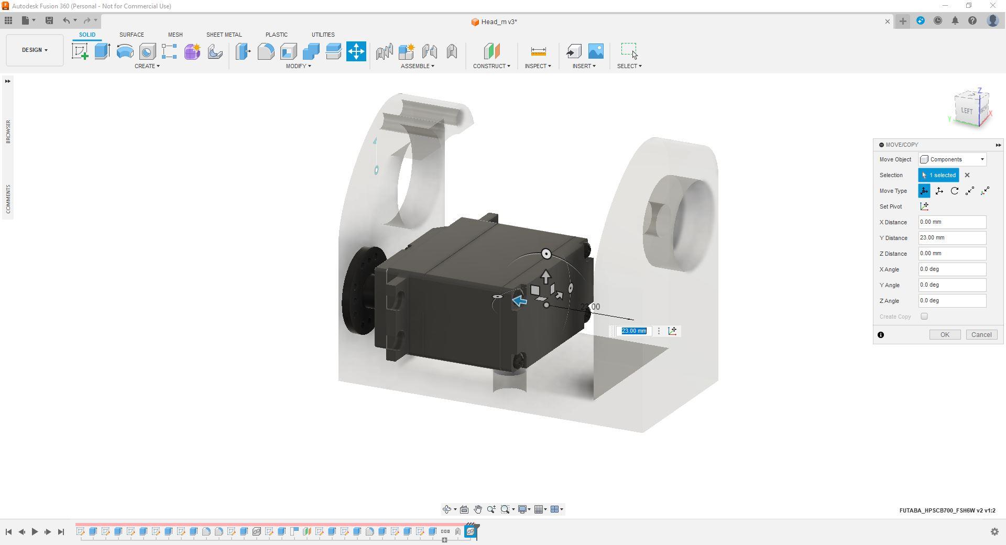Switch to the MESH tab
Image resolution: width=1006 pixels, height=545 pixels.
click(175, 35)
